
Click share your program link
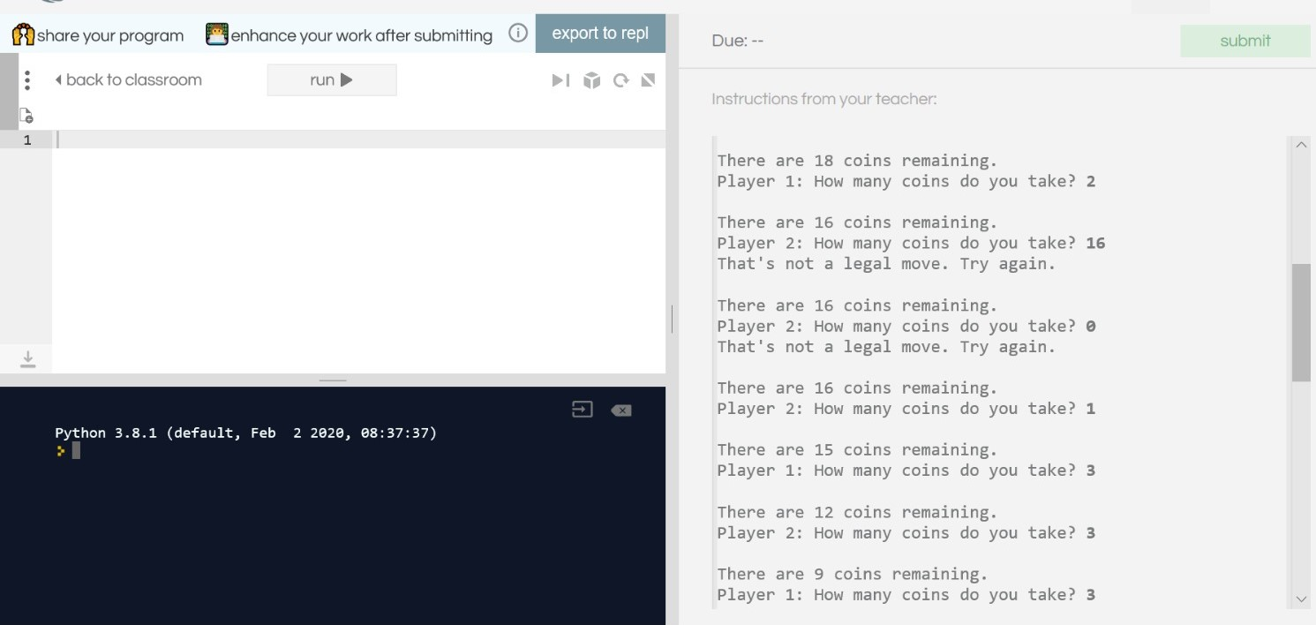(110, 35)
